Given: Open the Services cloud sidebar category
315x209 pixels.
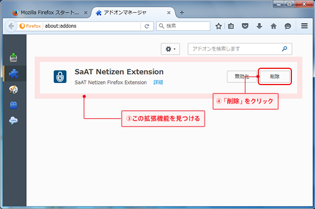Looking at the screenshot, I should pyautogui.click(x=14, y=120).
